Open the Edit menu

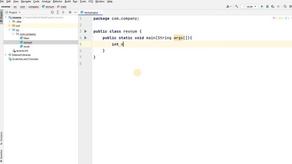9,1
